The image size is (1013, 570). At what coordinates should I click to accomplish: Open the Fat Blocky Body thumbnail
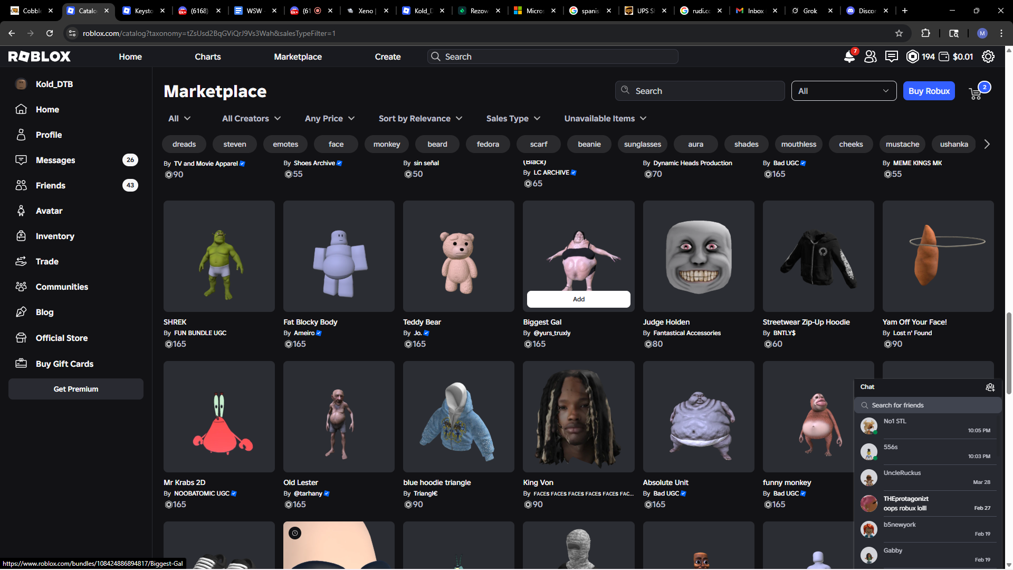pyautogui.click(x=339, y=256)
